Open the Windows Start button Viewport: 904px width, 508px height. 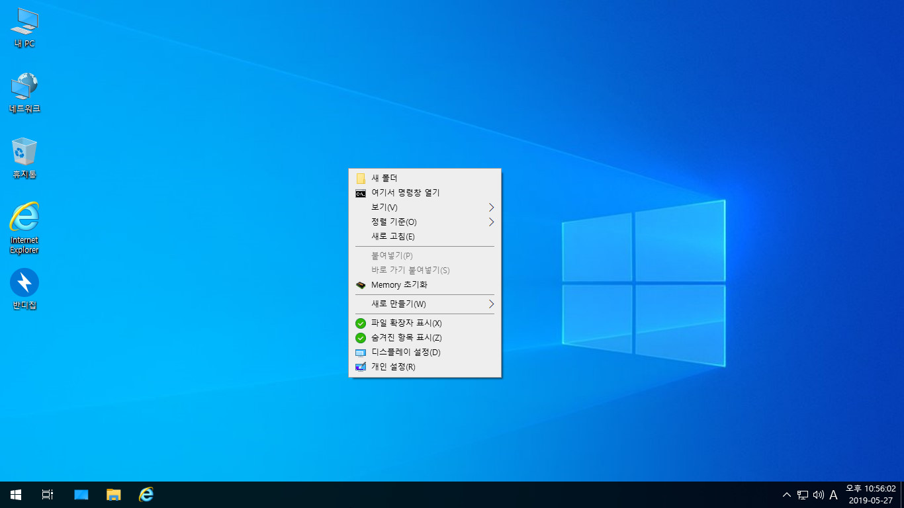pos(16,495)
